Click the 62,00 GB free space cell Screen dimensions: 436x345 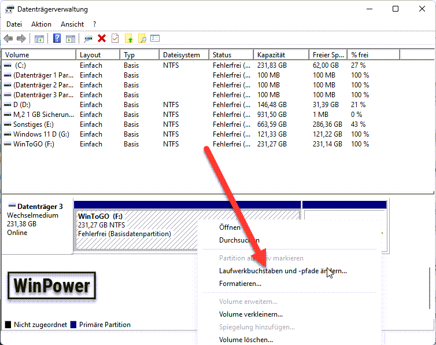click(326, 65)
